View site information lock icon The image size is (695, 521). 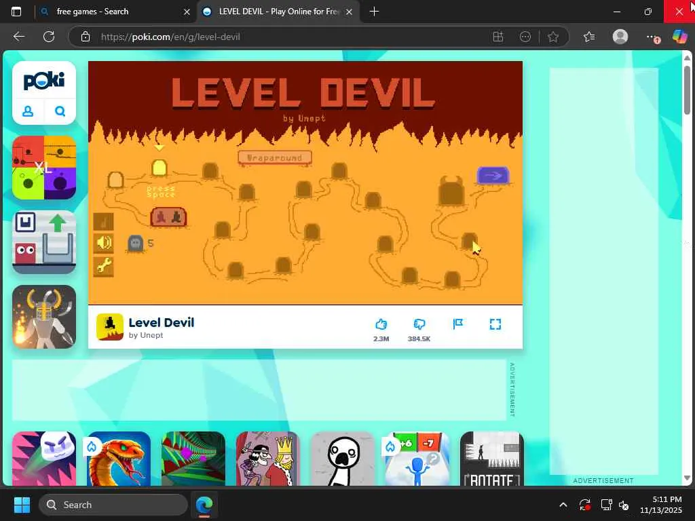pos(86,37)
